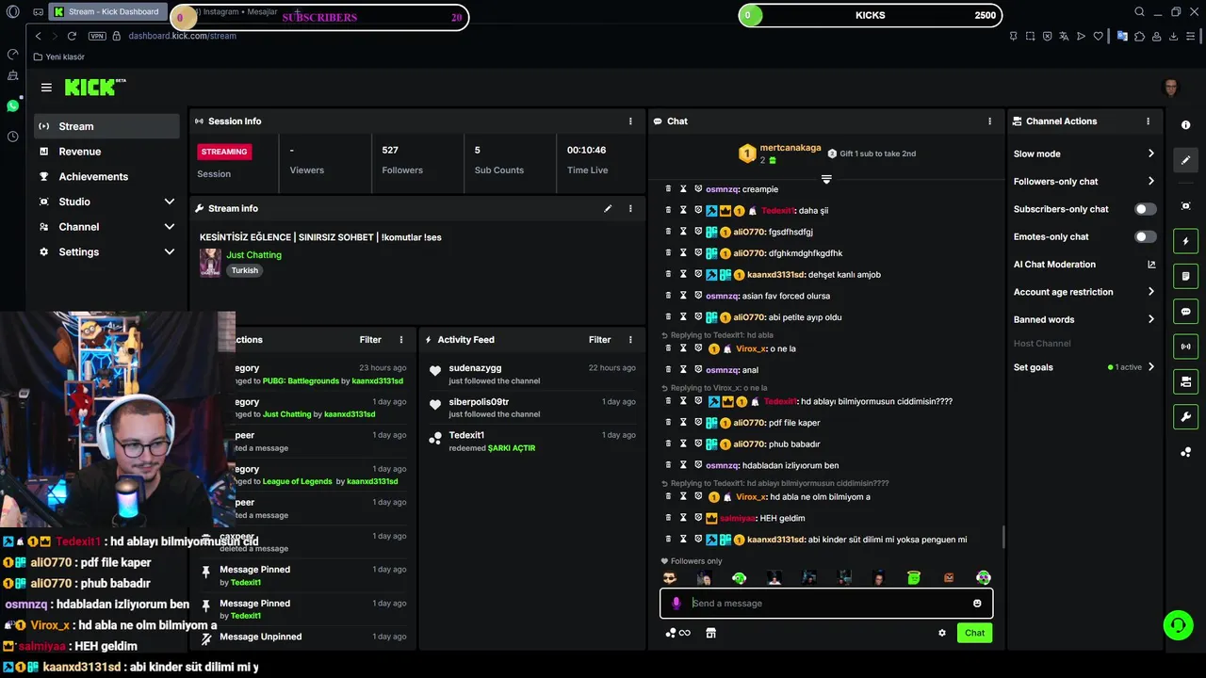Click the purple microphone icon in chat input
This screenshot has width=1206, height=678.
click(x=676, y=604)
